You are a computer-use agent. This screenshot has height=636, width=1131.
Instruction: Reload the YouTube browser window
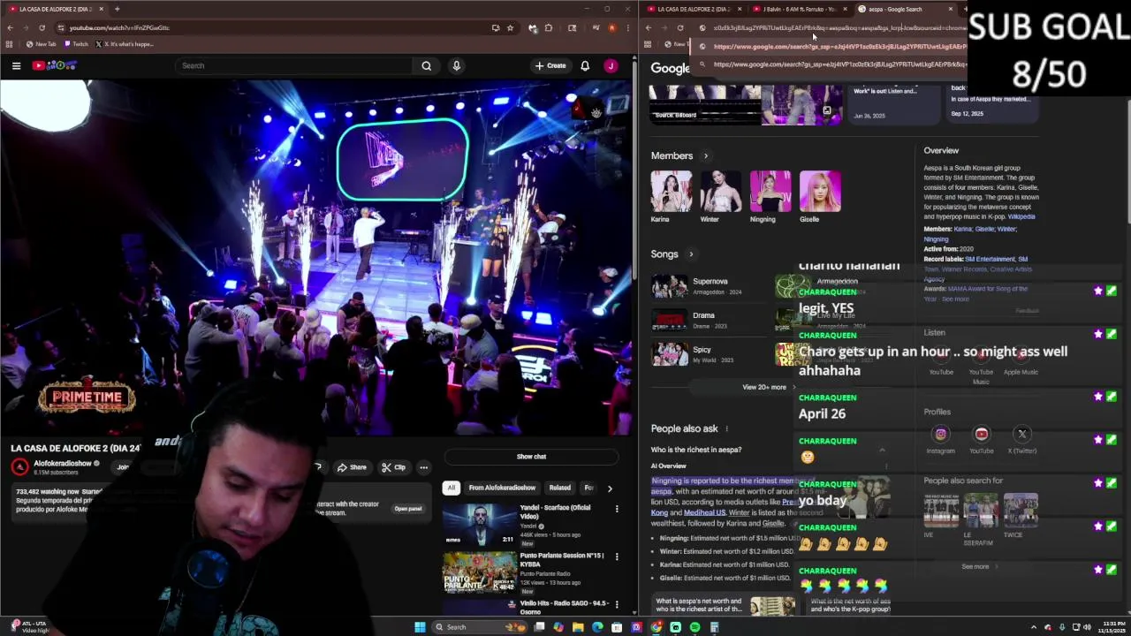click(x=42, y=27)
